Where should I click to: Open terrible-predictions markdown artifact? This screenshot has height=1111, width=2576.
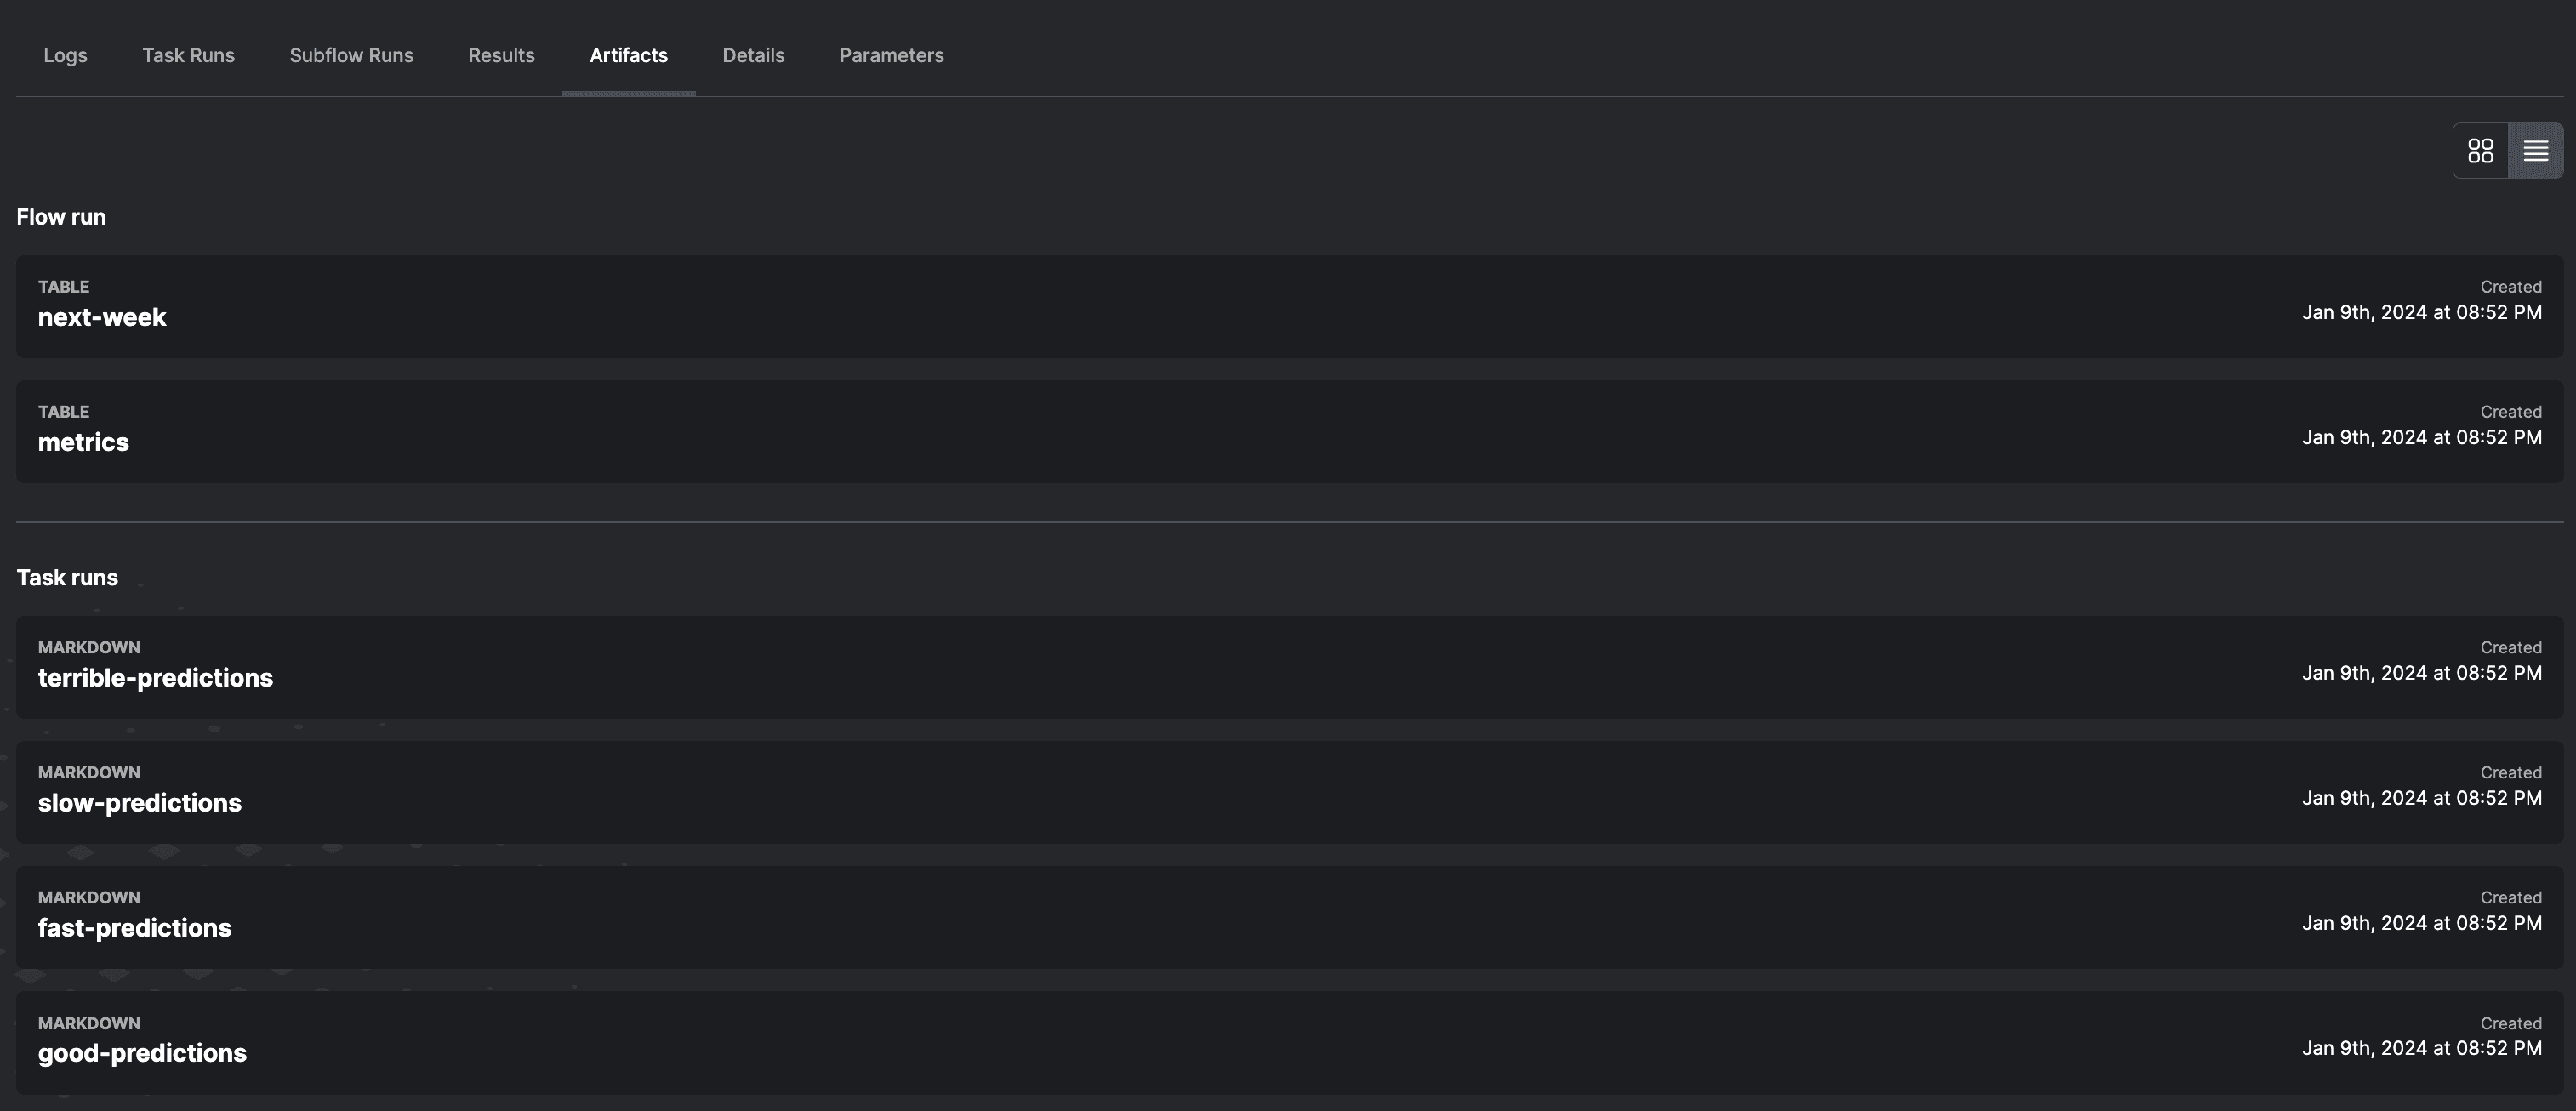(x=155, y=678)
